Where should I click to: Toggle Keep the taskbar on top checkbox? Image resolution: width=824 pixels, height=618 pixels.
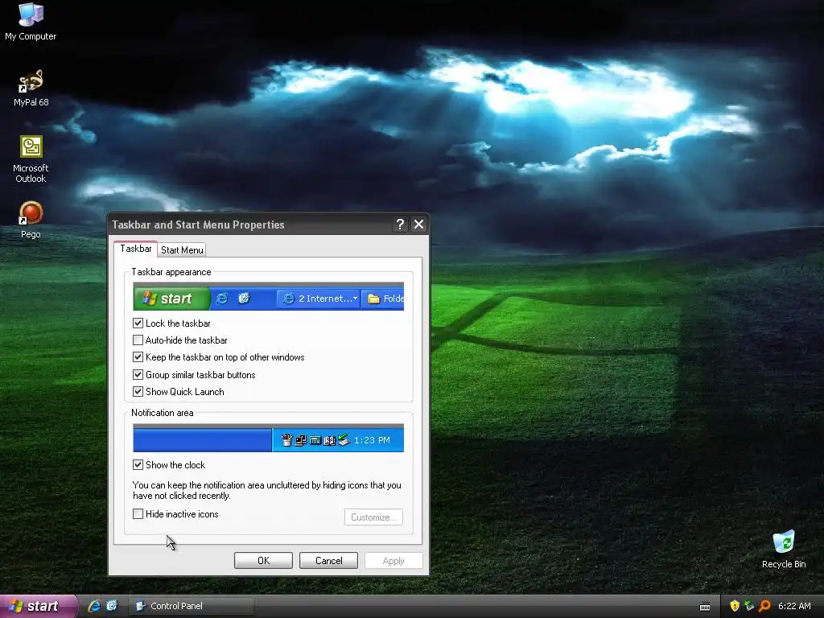[x=138, y=357]
